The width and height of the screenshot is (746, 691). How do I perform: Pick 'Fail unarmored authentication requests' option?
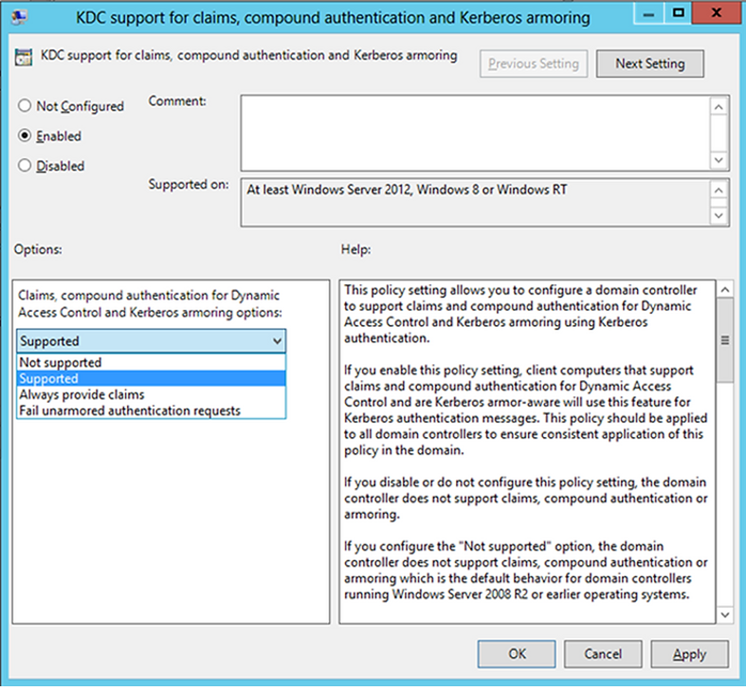click(130, 410)
